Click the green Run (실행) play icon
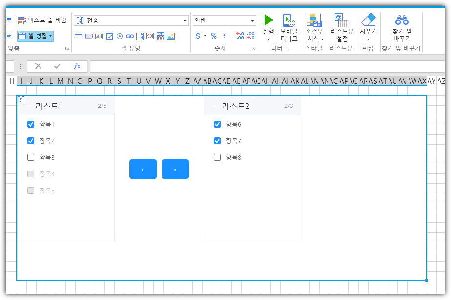This screenshot has width=451, height=300. [x=268, y=20]
